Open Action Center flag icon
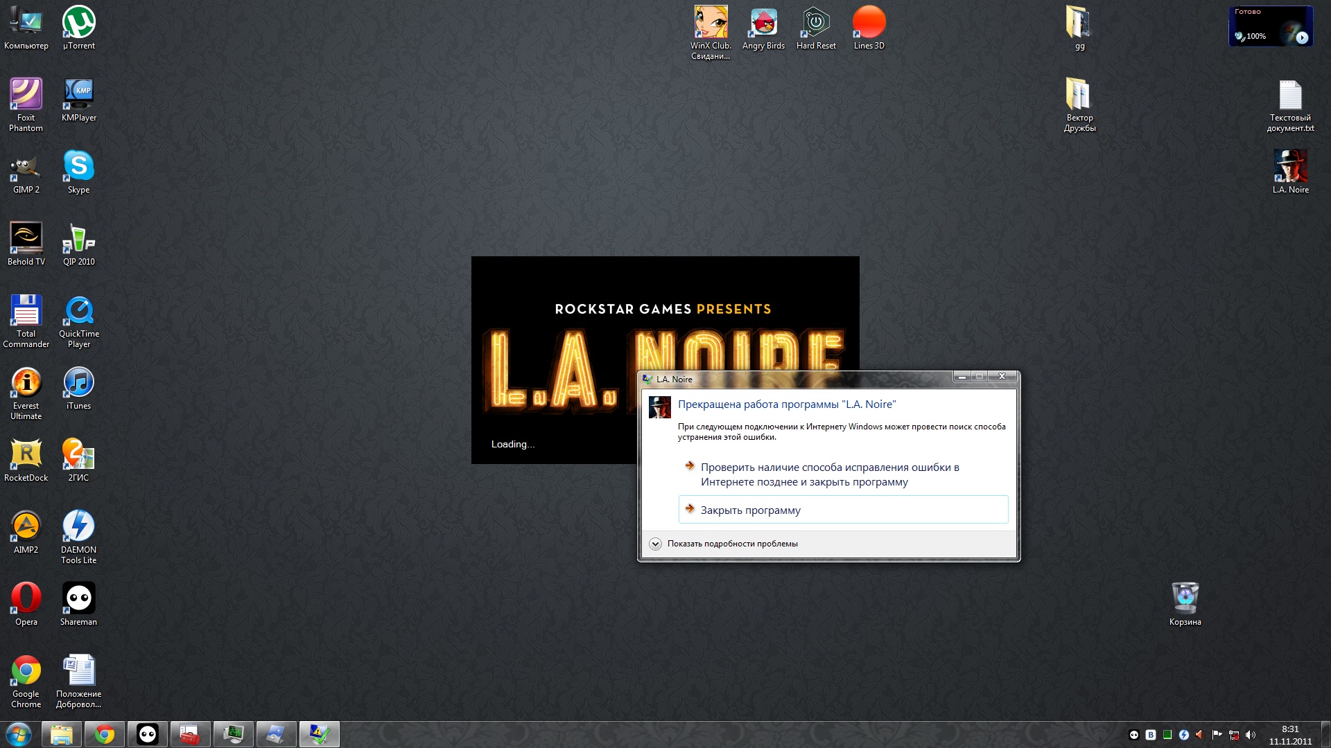 tap(1217, 735)
